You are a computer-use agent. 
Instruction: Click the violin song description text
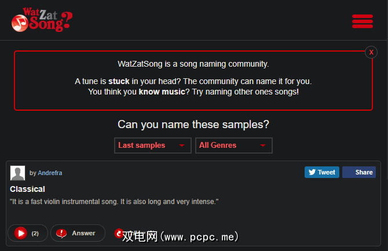click(114, 201)
